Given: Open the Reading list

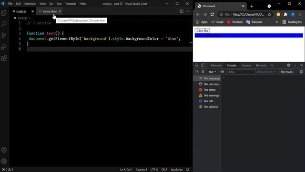Looking at the screenshot, I should (292, 22).
